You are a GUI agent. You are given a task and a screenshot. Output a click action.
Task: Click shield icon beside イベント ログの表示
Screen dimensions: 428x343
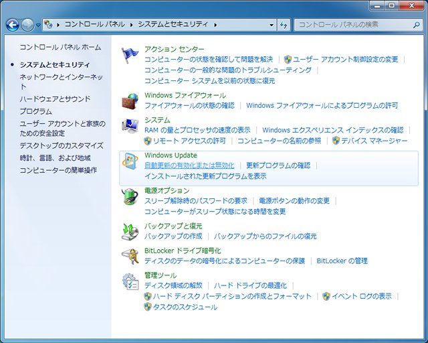[326, 296]
